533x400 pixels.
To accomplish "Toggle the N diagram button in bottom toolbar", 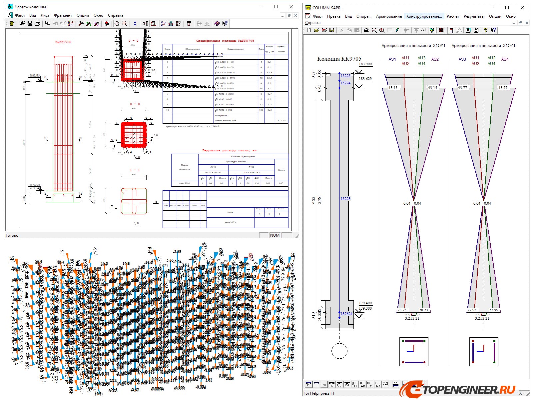I will [308, 384].
